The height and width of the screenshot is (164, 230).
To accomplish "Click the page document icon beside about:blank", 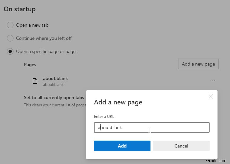I will coord(35,81).
